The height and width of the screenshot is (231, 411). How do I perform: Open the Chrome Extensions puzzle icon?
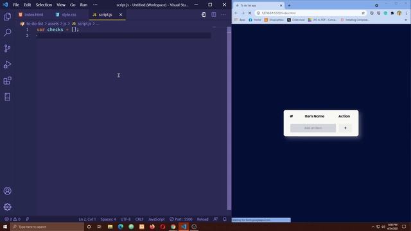tap(392, 13)
